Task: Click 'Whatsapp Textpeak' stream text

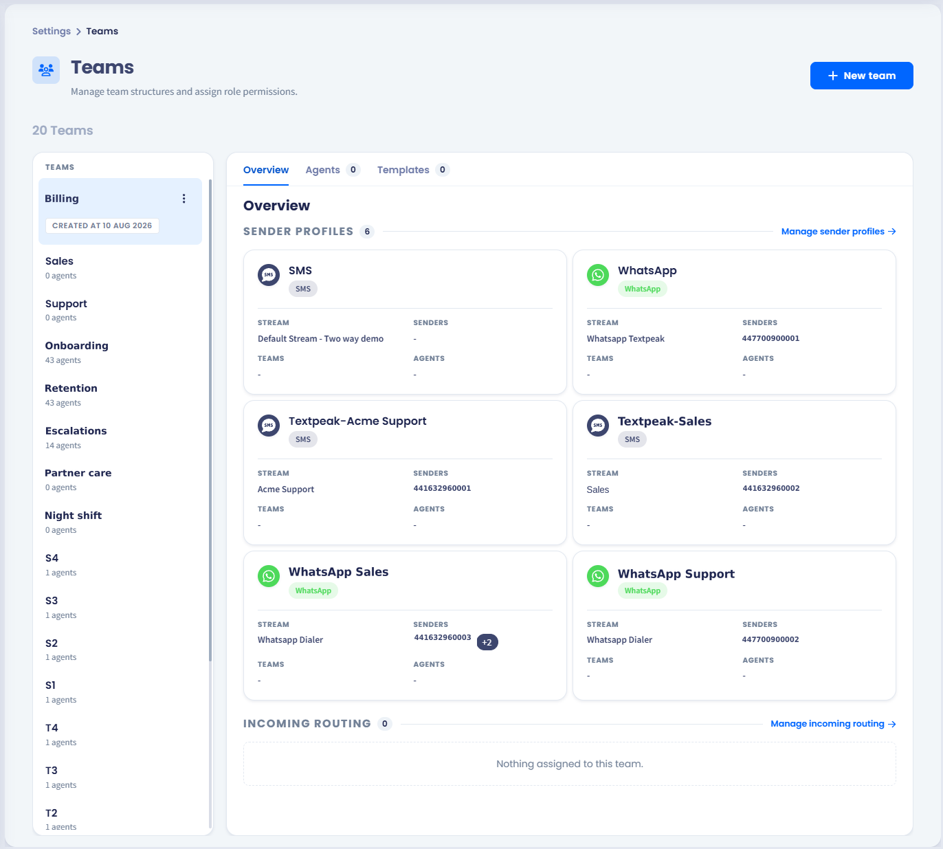Action: pos(626,339)
